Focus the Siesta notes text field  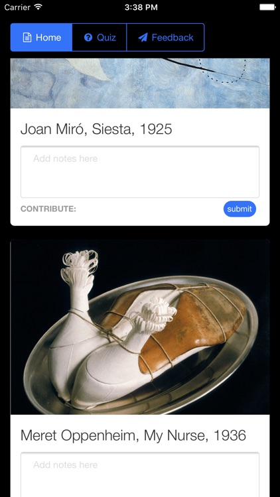click(140, 172)
